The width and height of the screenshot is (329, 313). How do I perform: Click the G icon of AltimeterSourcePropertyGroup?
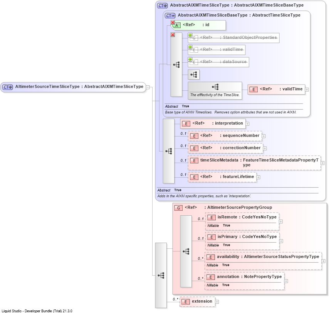[x=178, y=208]
